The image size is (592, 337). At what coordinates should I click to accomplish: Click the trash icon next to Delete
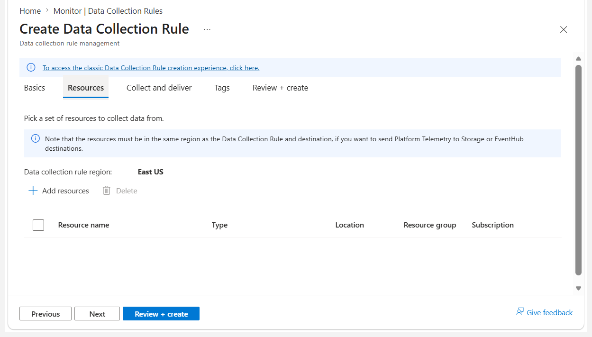pos(107,191)
